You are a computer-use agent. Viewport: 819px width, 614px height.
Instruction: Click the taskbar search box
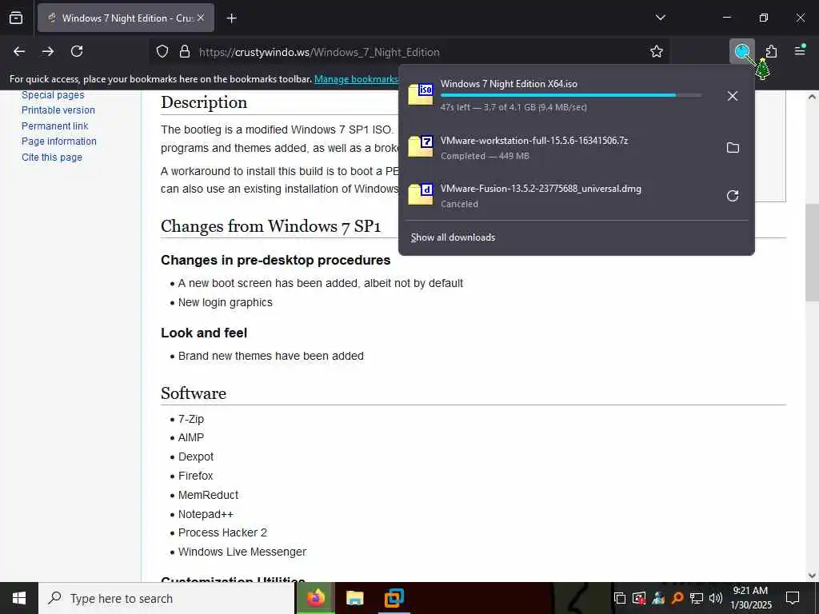[166, 598]
